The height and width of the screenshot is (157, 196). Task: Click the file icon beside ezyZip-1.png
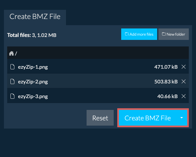point(12,67)
